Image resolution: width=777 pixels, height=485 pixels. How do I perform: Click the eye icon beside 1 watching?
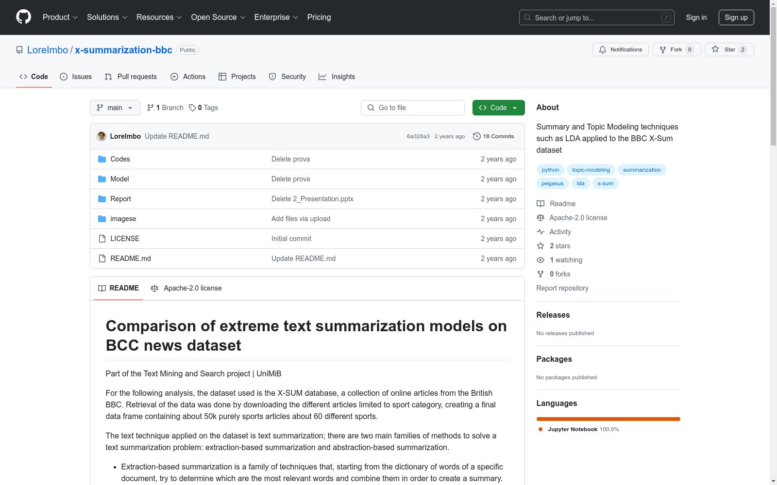tap(541, 260)
